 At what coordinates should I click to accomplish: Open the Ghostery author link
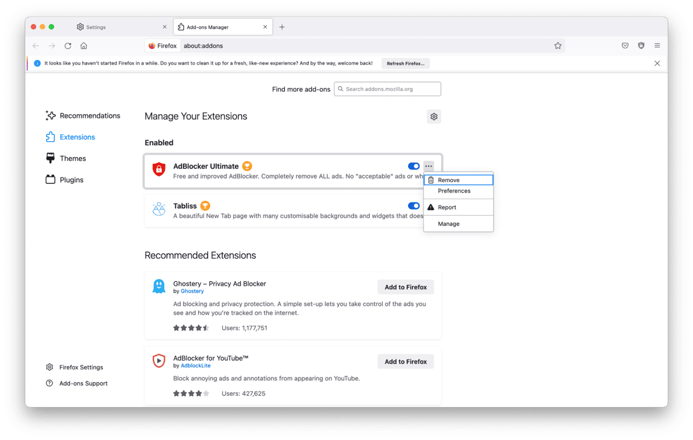click(192, 291)
